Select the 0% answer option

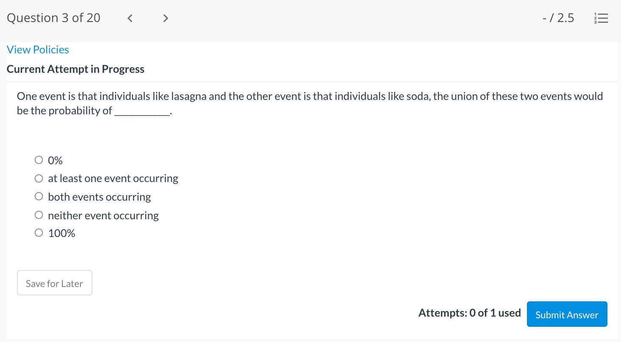click(x=39, y=160)
